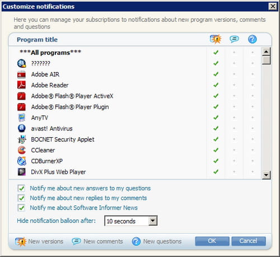280x257 pixels.
Task: Select the CDBurnerXP program icon
Action: pos(22,161)
